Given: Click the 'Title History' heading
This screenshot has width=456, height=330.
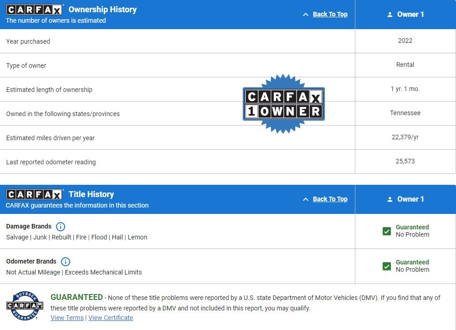Looking at the screenshot, I should click(91, 194).
